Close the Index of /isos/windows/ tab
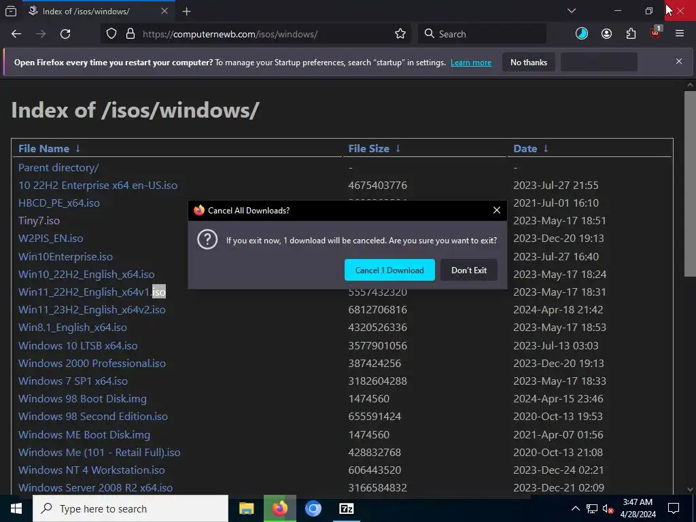Viewport: 696px width, 522px height. 164,11
